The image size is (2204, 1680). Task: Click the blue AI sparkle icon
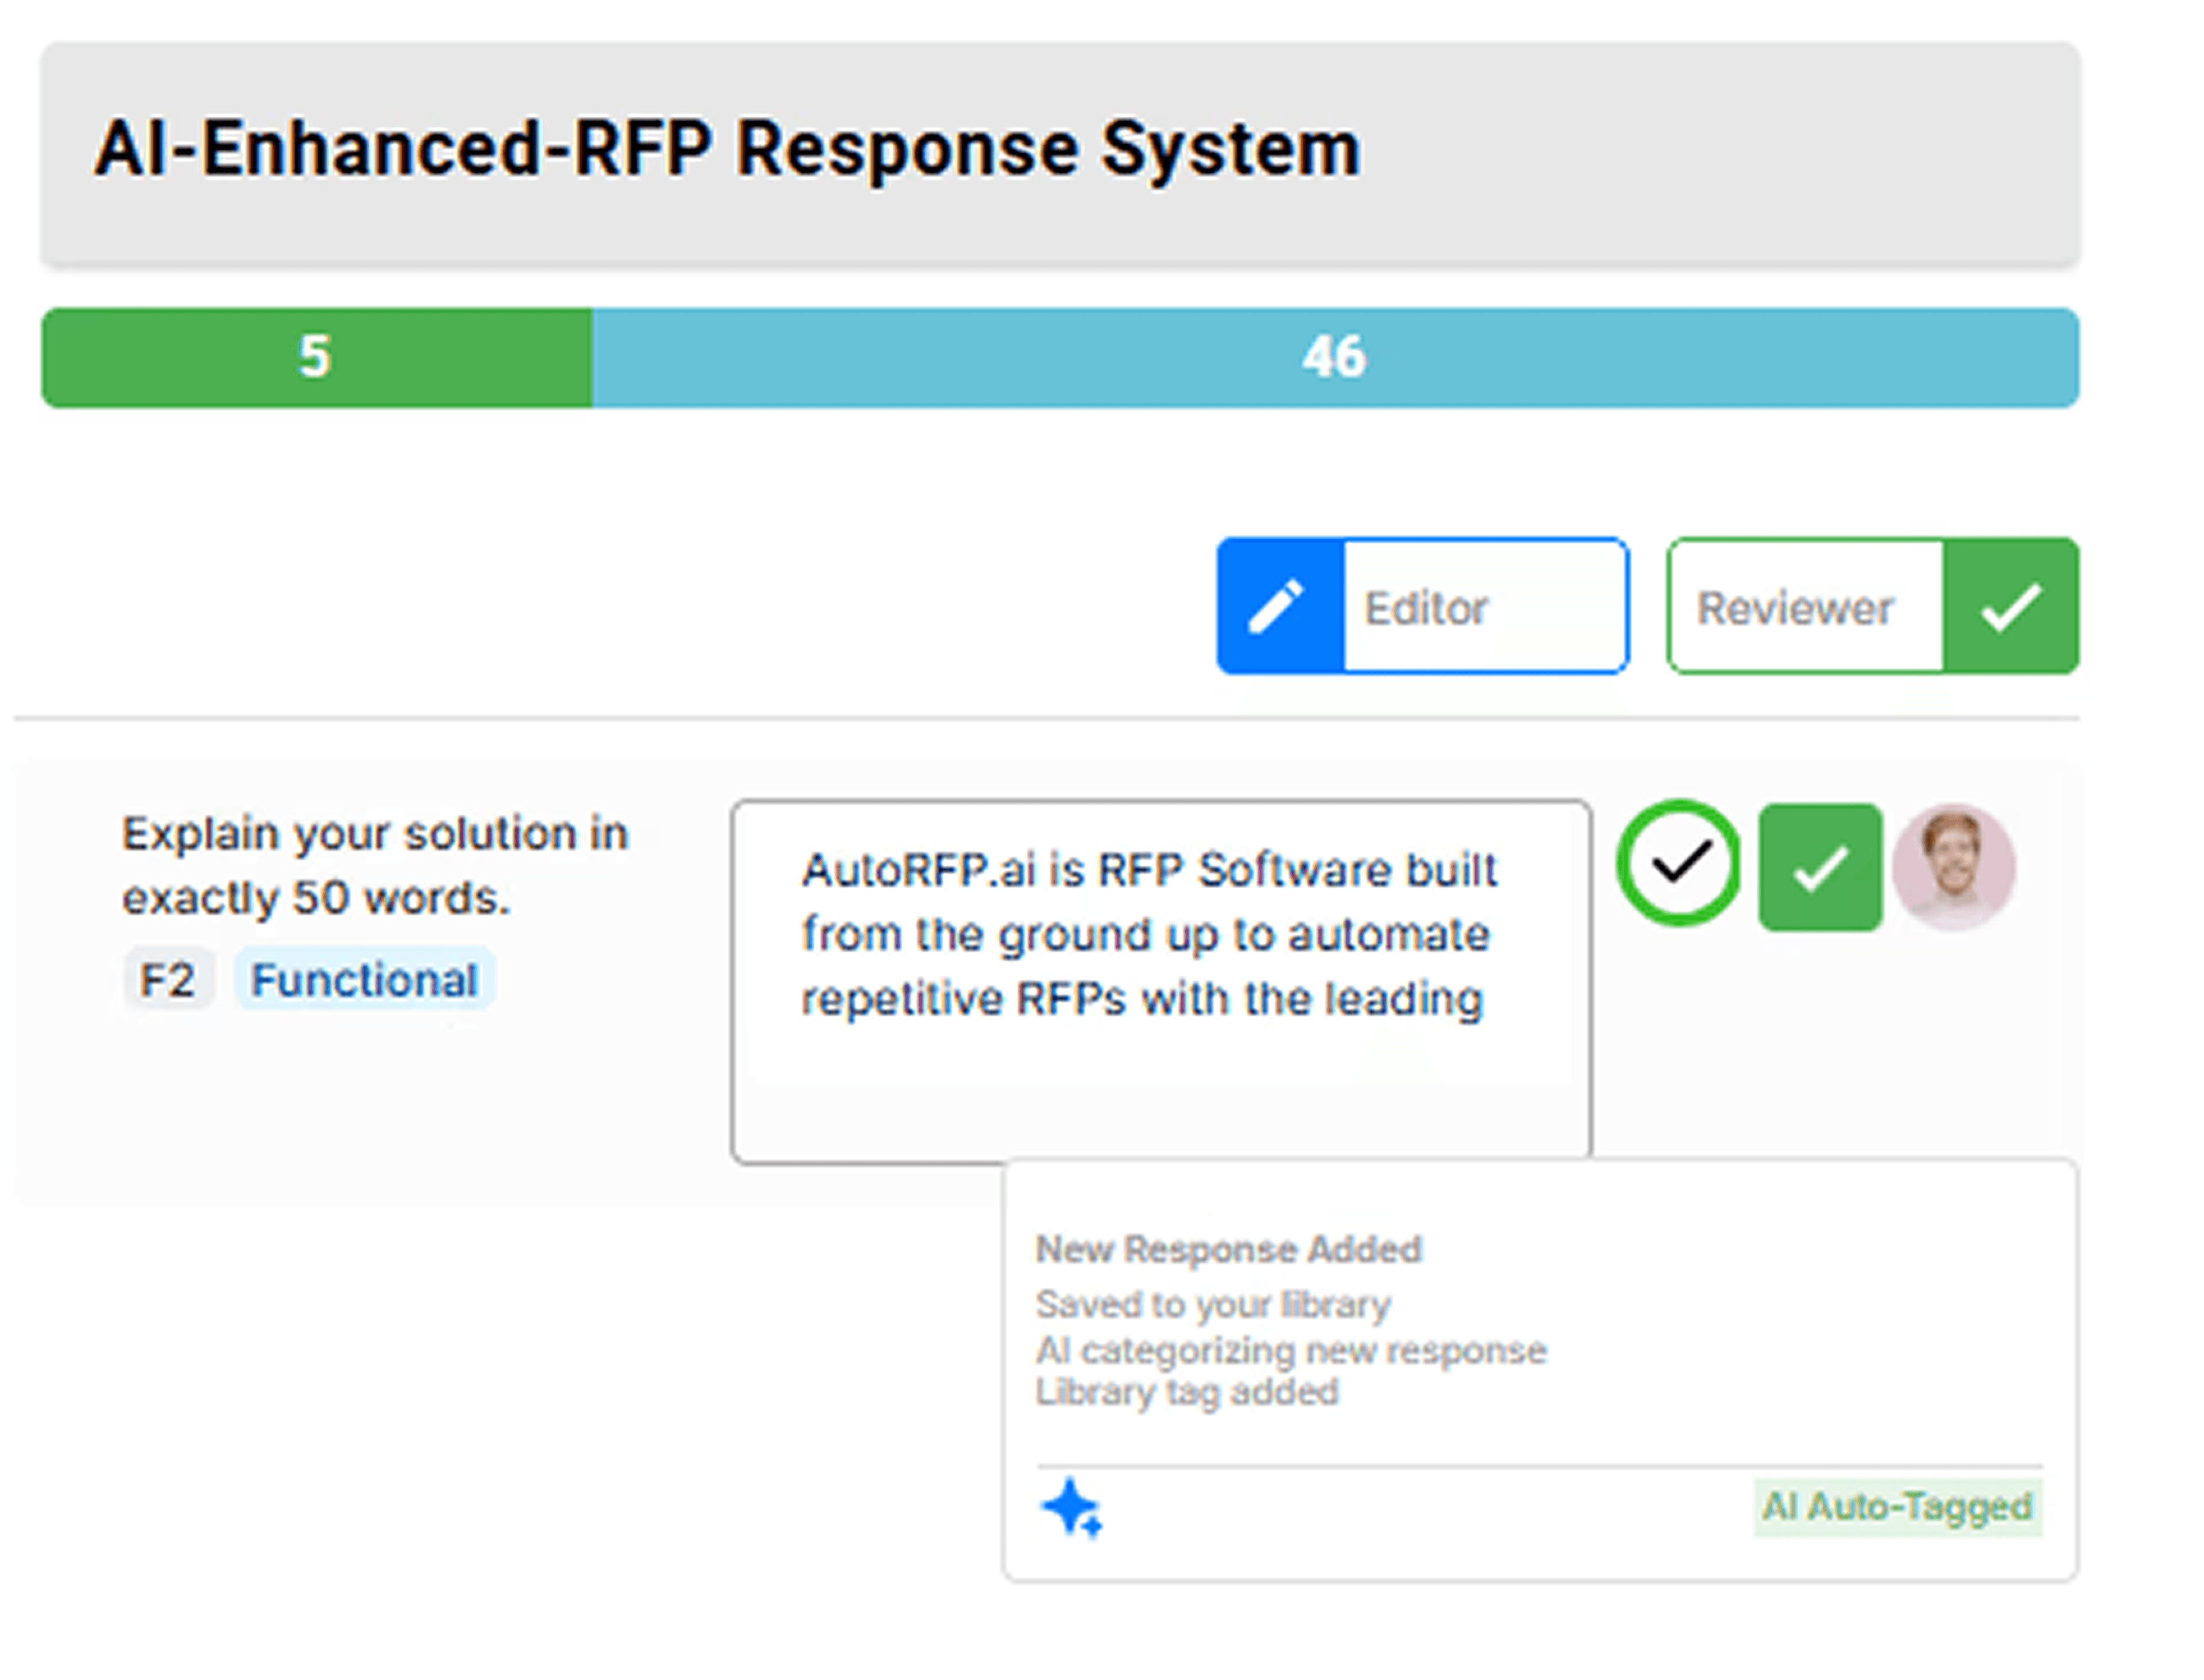tap(1071, 1507)
